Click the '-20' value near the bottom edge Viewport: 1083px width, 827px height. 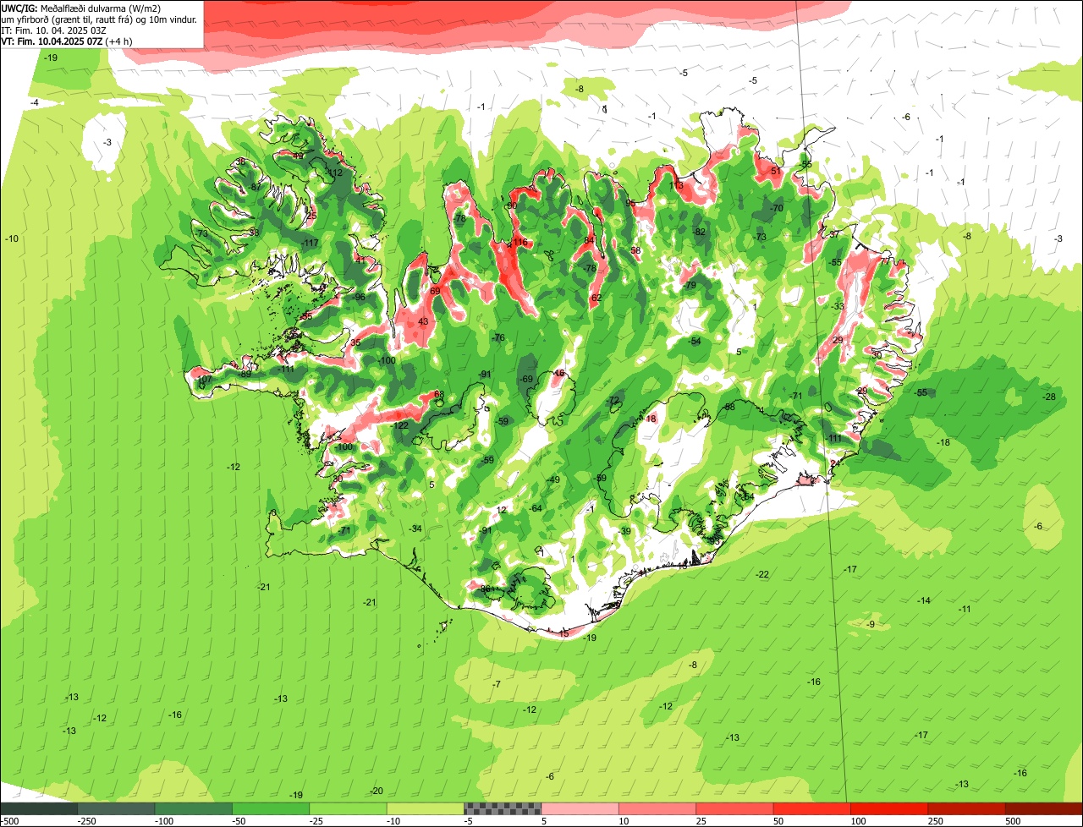pos(377,791)
